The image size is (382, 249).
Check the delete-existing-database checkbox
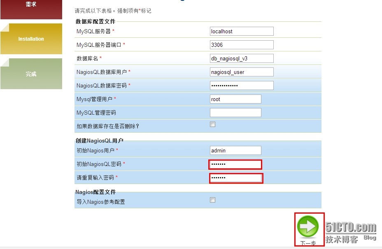(x=213, y=124)
